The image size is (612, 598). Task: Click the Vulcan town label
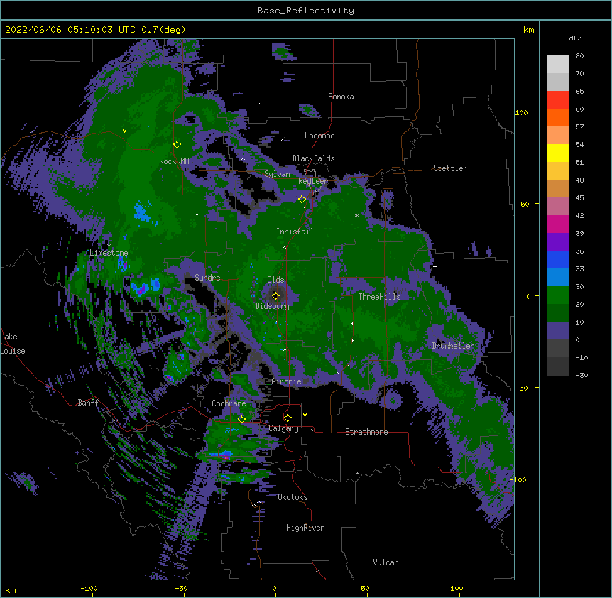pyautogui.click(x=386, y=562)
